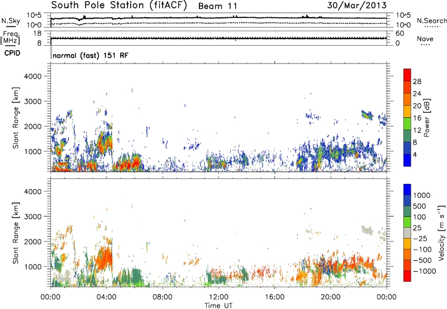Click the grey -25 to 25 velocity swatch
Viewport: 447px width, 309px height.
(x=407, y=233)
